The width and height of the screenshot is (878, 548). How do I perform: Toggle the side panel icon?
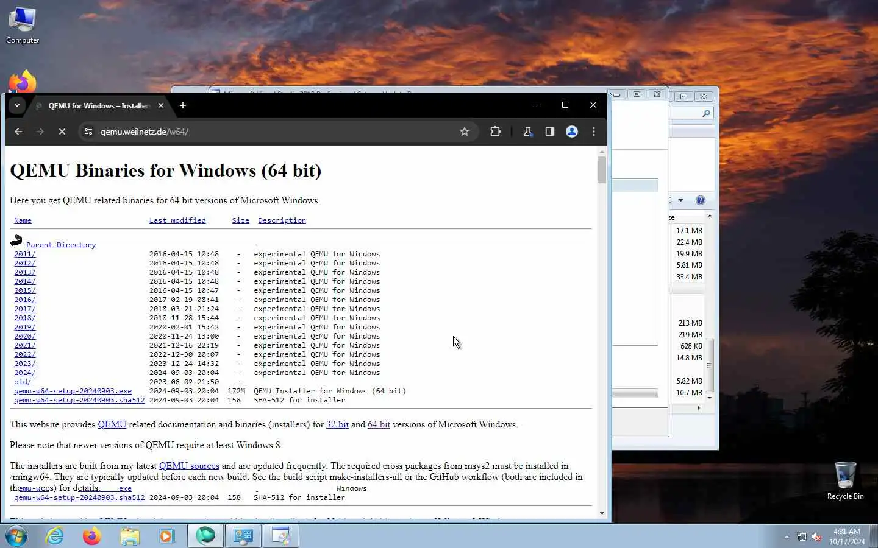pyautogui.click(x=550, y=132)
